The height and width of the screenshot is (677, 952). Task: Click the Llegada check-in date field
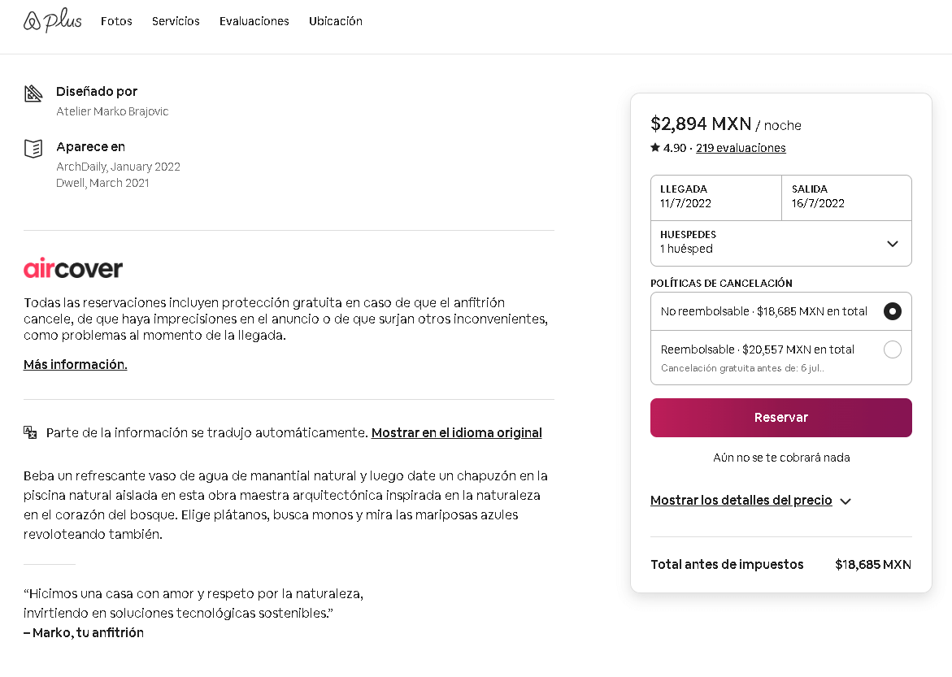click(x=715, y=197)
